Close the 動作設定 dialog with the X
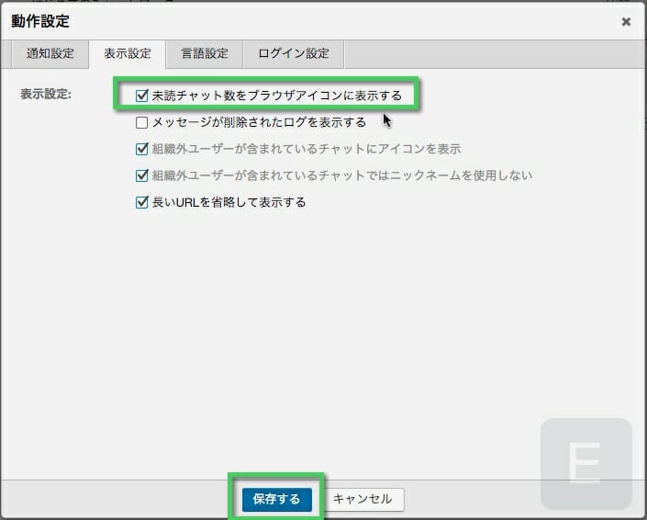647x520 pixels. tap(626, 21)
